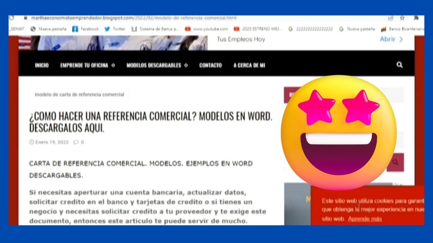Expand the MODELOS DESCARGABLES dropdown arrow
This screenshot has width=433, height=243.
pos(186,65)
